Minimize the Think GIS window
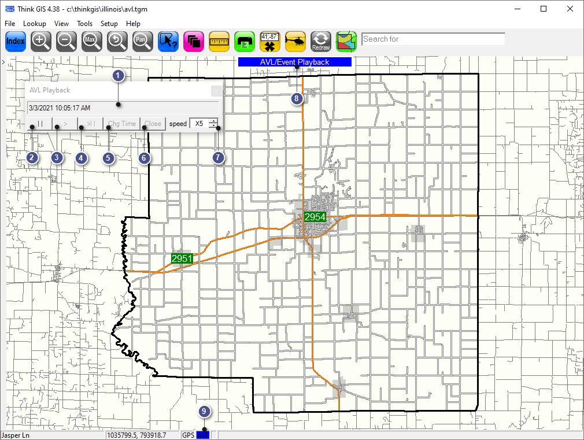The height and width of the screenshot is (440, 584). click(518, 9)
